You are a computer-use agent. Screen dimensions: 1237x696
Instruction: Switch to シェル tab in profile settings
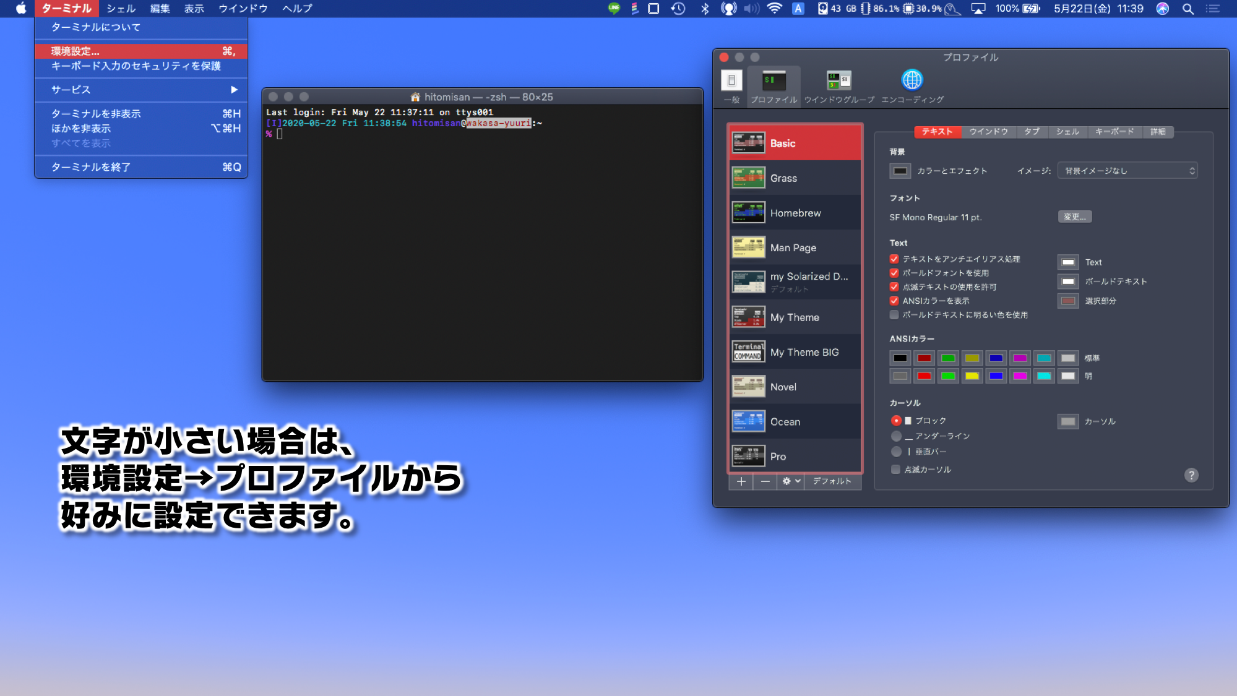coord(1067,132)
